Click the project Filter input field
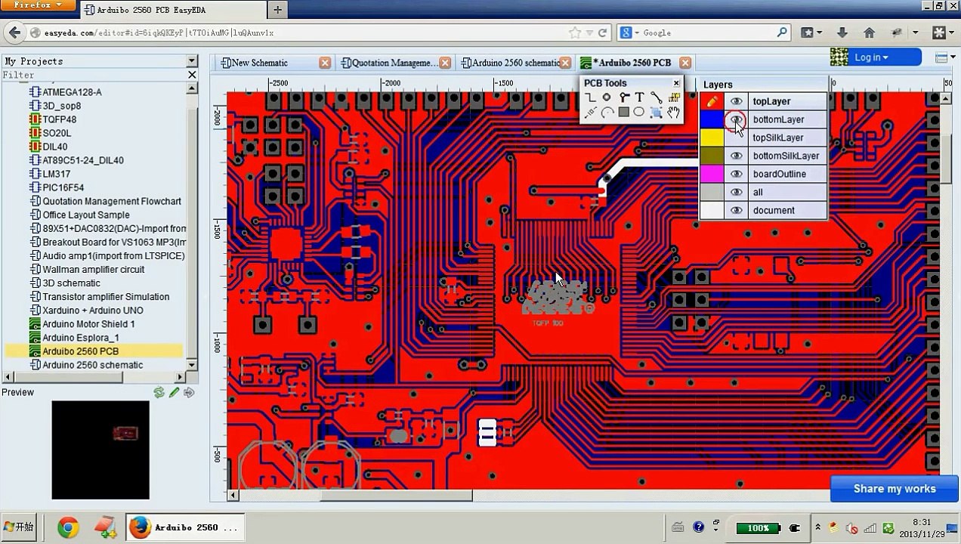This screenshot has width=961, height=544. click(x=94, y=75)
